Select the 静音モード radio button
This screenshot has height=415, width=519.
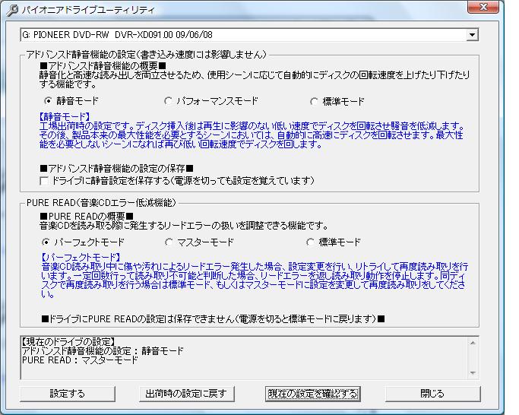click(x=49, y=100)
